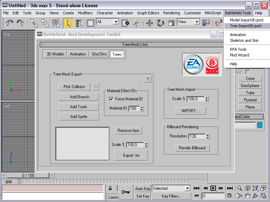Click Zoom Extents viewport tool
This screenshot has width=270, height=202.
255,188
